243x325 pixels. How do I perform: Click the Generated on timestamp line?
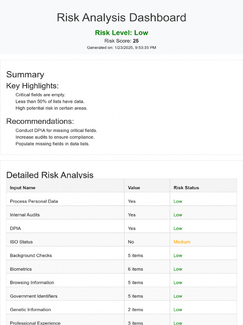(121, 48)
